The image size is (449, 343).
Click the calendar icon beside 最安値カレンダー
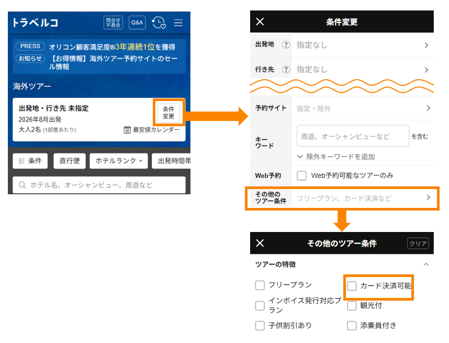click(x=127, y=130)
